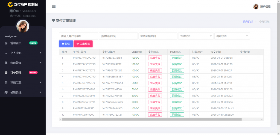Image resolution: width=280 pixels, height=135 pixels.
Task: Click the document icon beside 详情汇总
Action: click(6, 82)
